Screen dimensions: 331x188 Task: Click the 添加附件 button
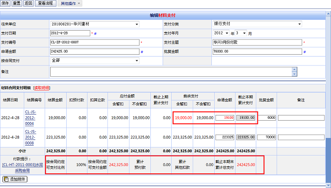click(x=15, y=179)
